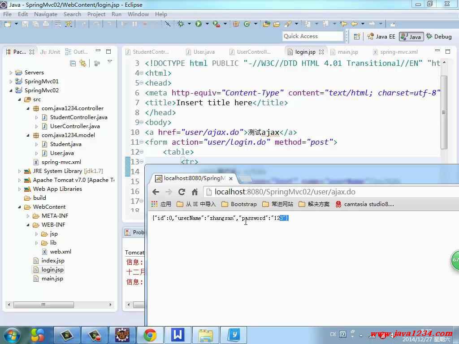
Task: Open the Window menu
Action: click(x=138, y=14)
